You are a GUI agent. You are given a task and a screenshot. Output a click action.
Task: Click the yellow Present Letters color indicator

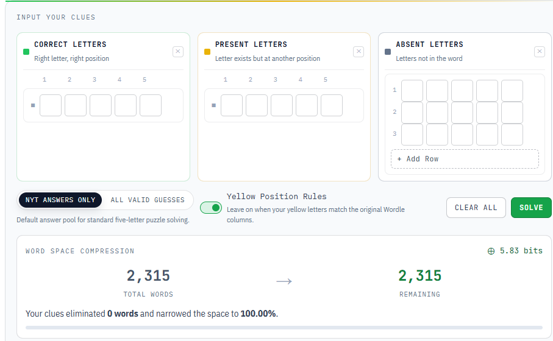207,52
